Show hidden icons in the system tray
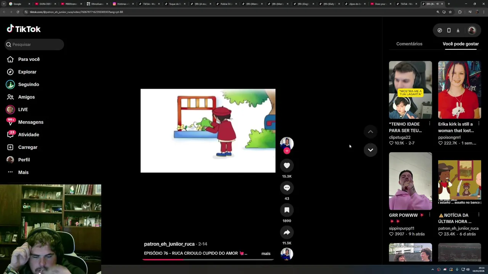This screenshot has width=488, height=274. point(432,269)
